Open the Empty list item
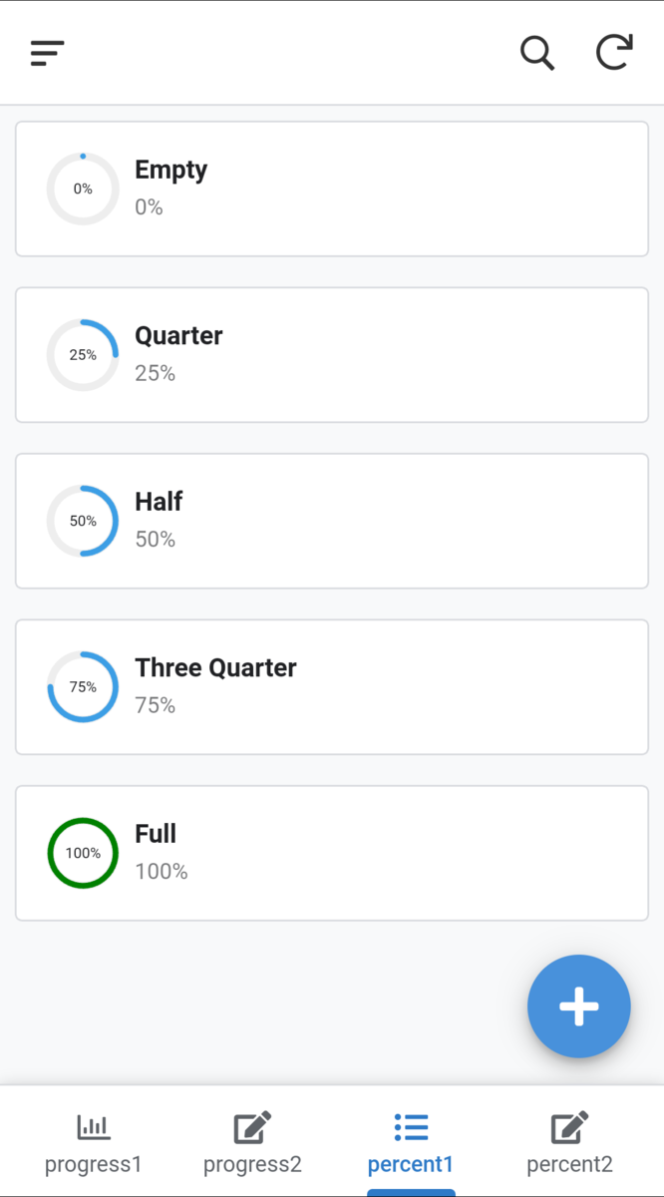 pos(332,189)
